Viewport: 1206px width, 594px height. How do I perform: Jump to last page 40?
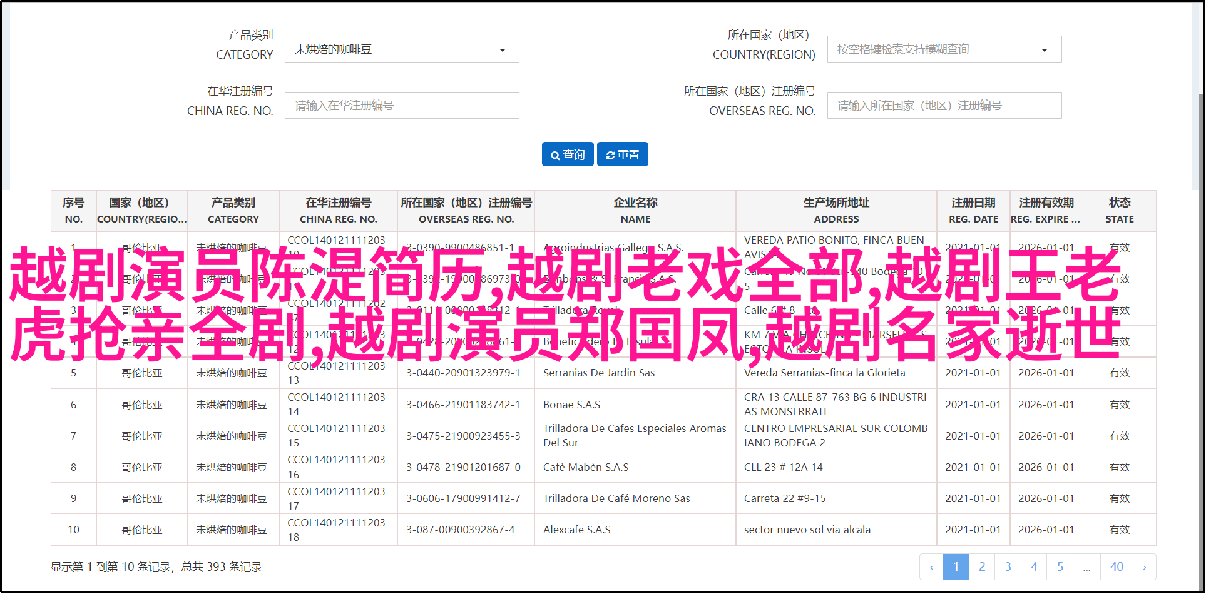(1117, 567)
